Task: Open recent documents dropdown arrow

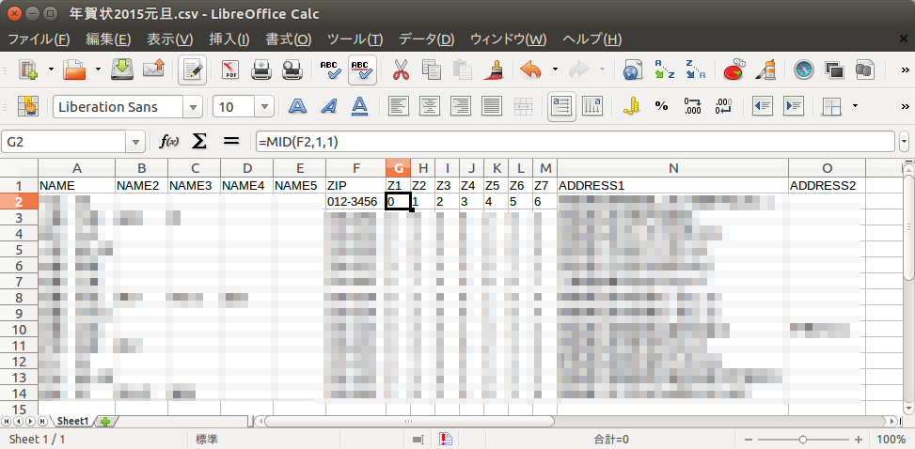Action: tap(98, 70)
